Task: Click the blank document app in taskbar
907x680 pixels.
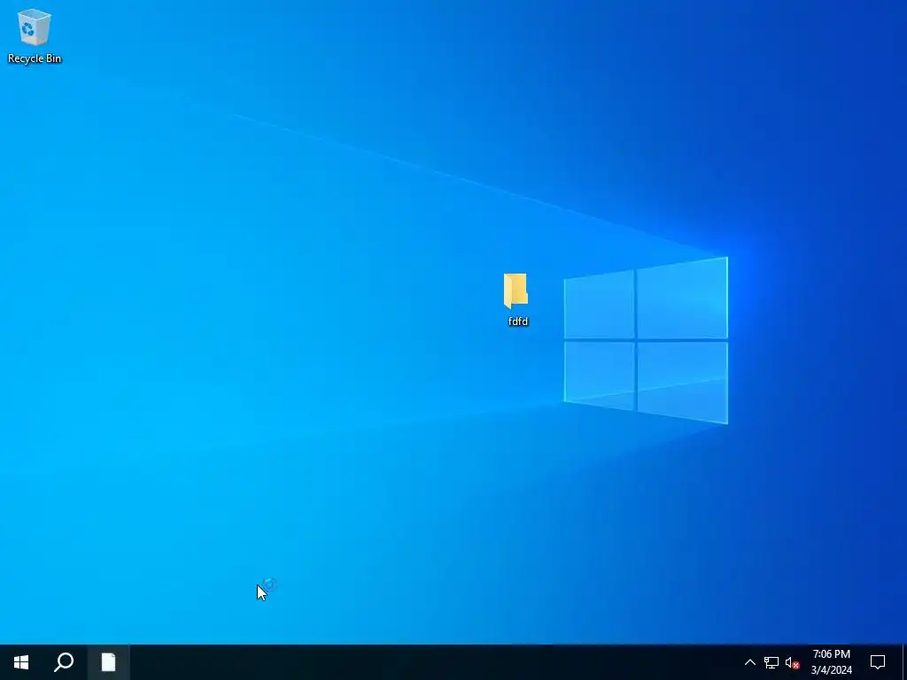Action: coord(108,662)
